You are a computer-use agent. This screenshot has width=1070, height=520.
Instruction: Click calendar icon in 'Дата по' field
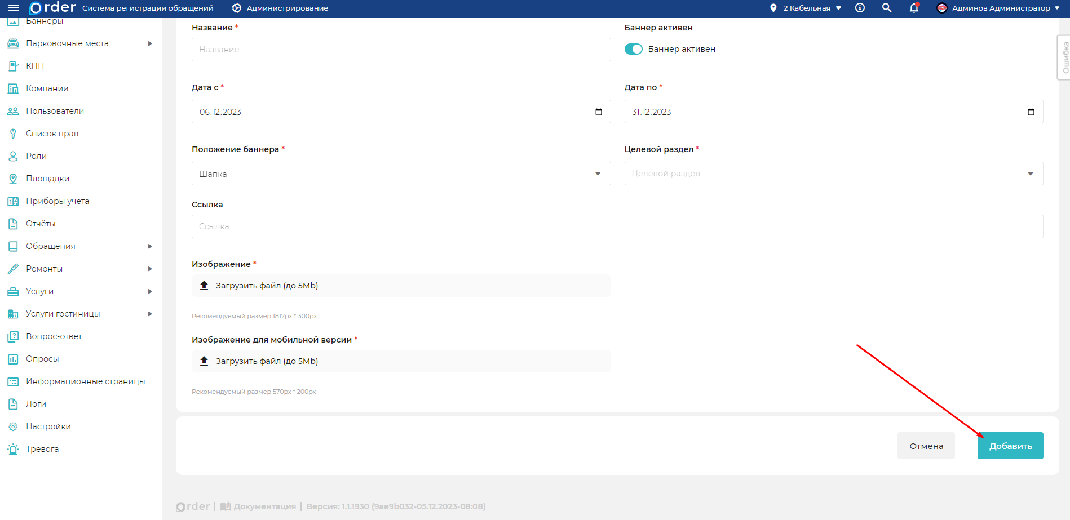(x=1031, y=112)
